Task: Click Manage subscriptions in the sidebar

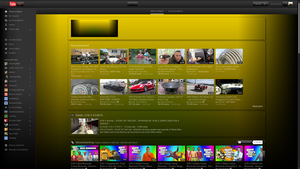Action: click(18, 150)
